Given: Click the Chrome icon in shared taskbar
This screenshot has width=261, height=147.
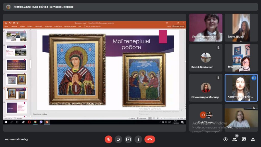Looking at the screenshot, I should click(35, 122).
